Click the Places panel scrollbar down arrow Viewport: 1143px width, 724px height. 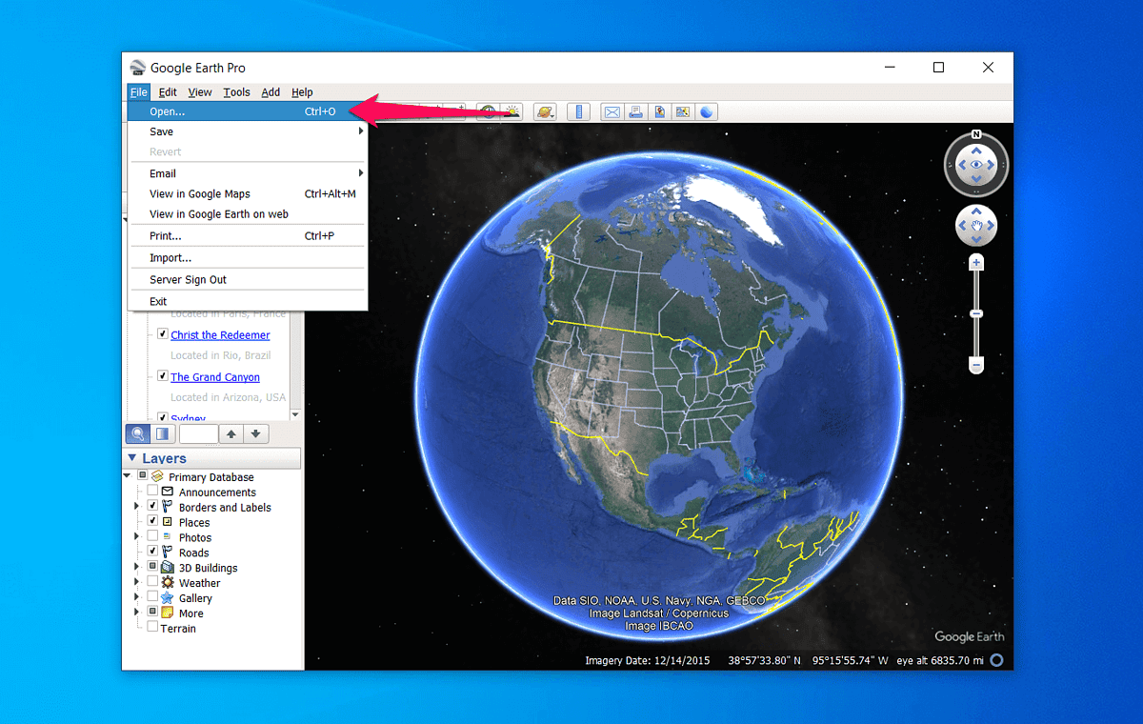tap(295, 414)
